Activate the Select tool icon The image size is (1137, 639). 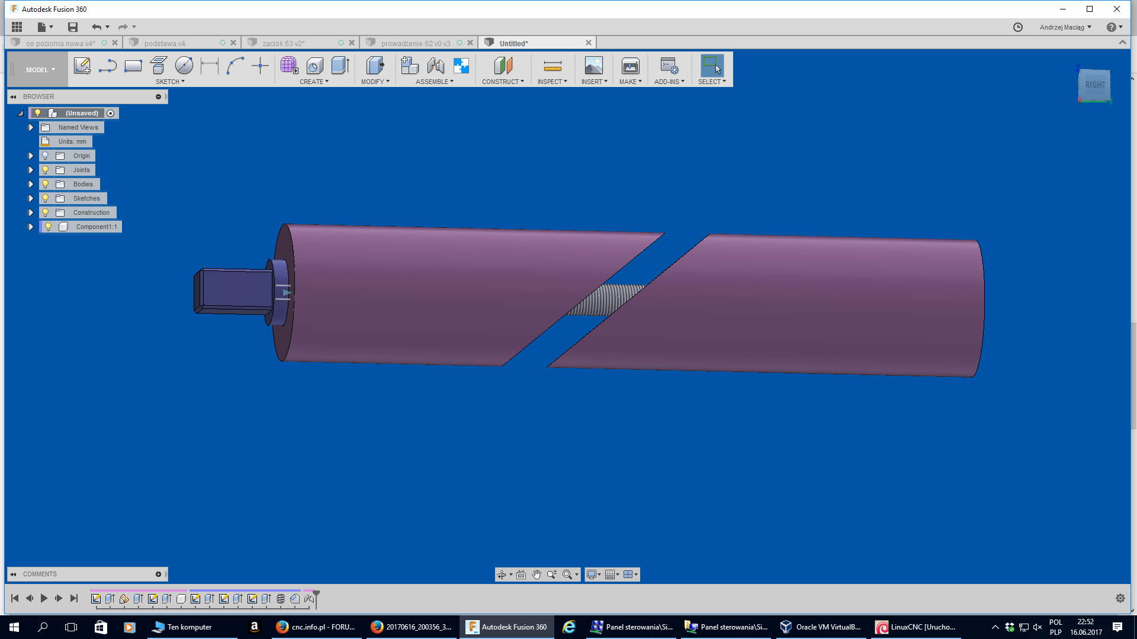pos(712,66)
